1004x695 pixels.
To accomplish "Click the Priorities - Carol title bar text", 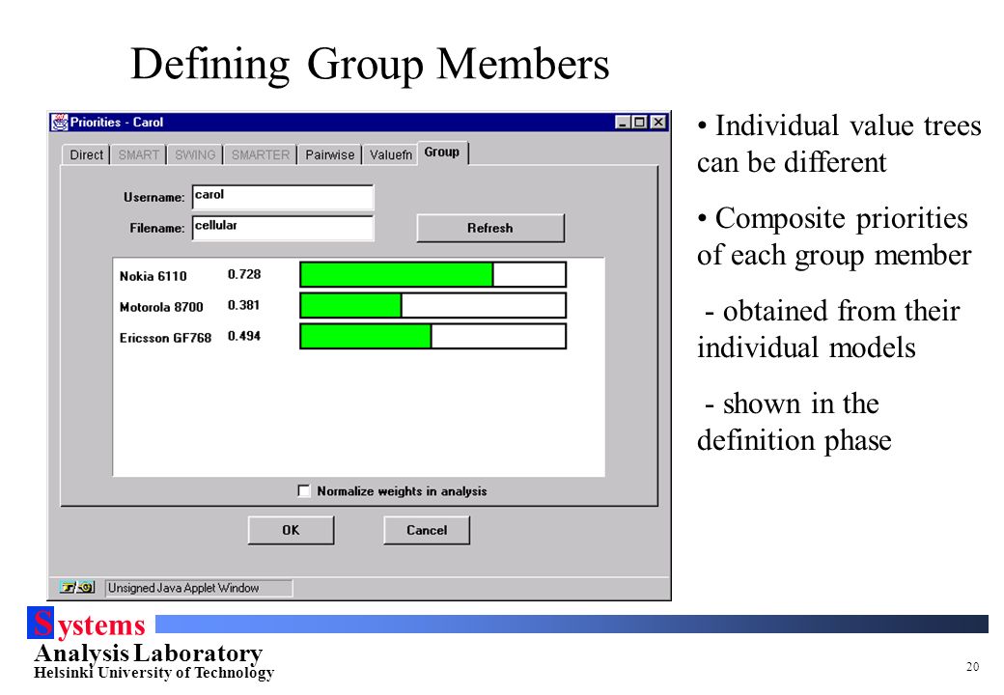I will [x=117, y=123].
